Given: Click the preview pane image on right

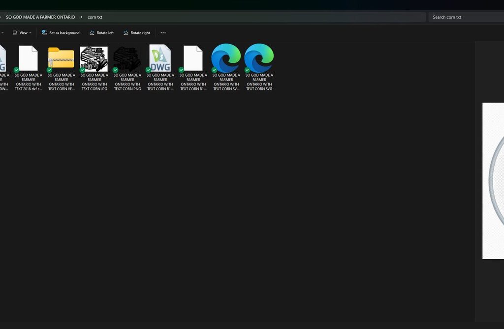Looking at the screenshot, I should coord(493,180).
